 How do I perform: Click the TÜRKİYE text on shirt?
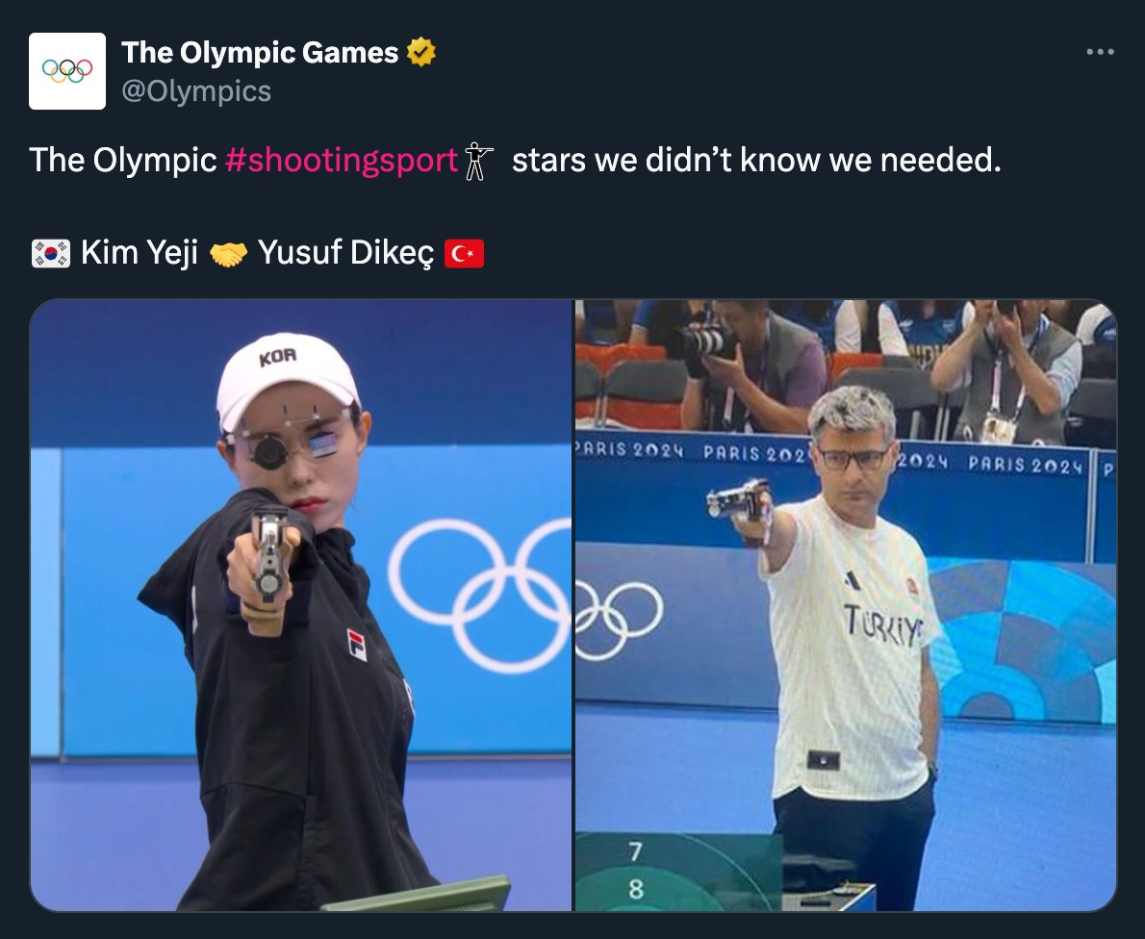pyautogui.click(x=883, y=625)
